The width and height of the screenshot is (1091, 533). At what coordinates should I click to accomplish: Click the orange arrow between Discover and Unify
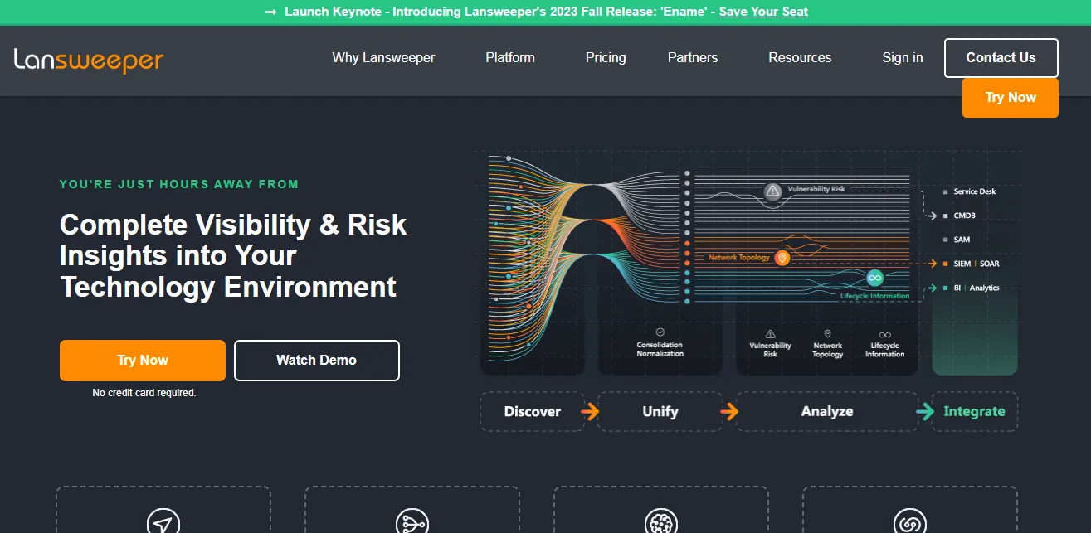tap(591, 412)
